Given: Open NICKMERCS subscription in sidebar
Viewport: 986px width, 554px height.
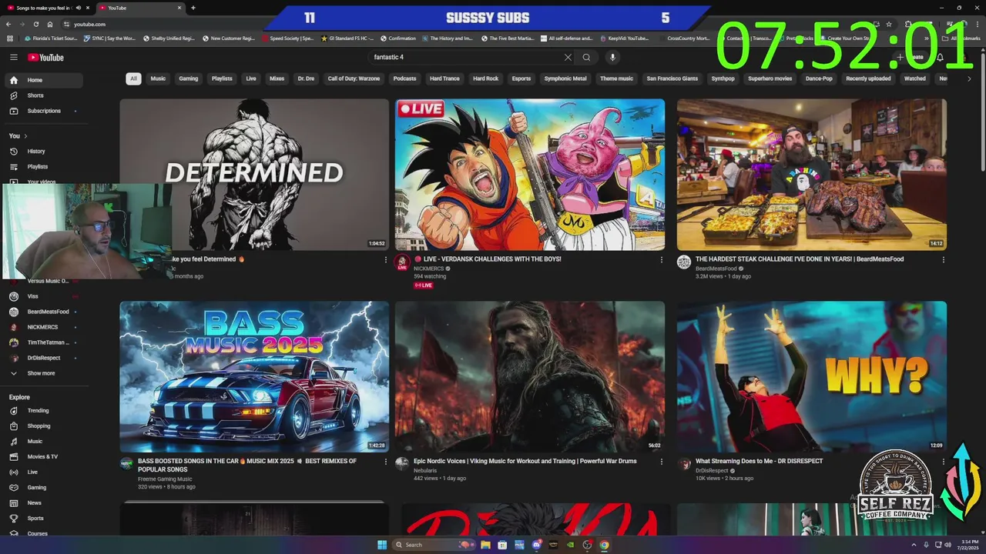Looking at the screenshot, I should pos(43,327).
